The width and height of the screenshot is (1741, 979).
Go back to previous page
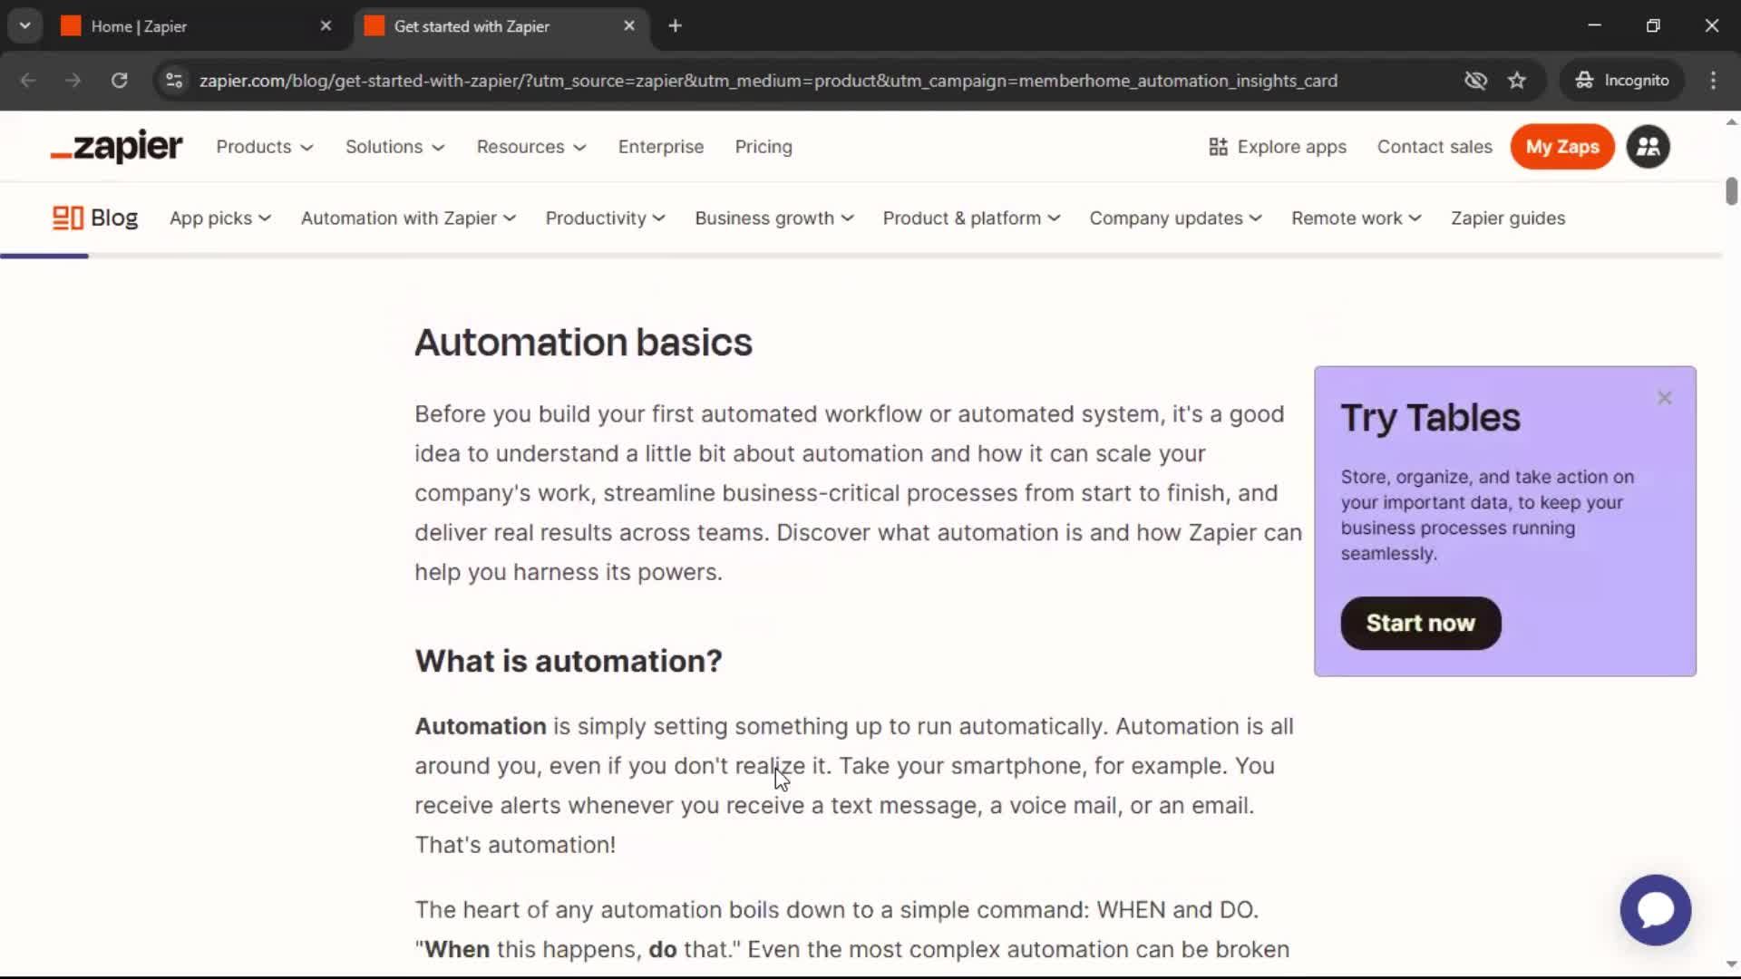[28, 81]
